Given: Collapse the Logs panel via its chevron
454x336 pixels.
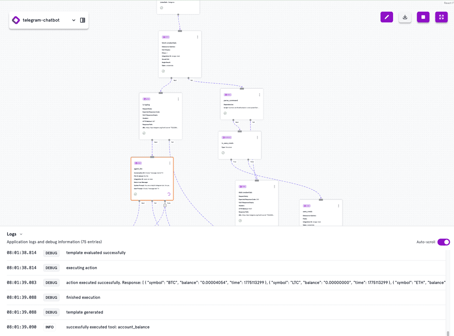Looking at the screenshot, I should (x=21, y=234).
